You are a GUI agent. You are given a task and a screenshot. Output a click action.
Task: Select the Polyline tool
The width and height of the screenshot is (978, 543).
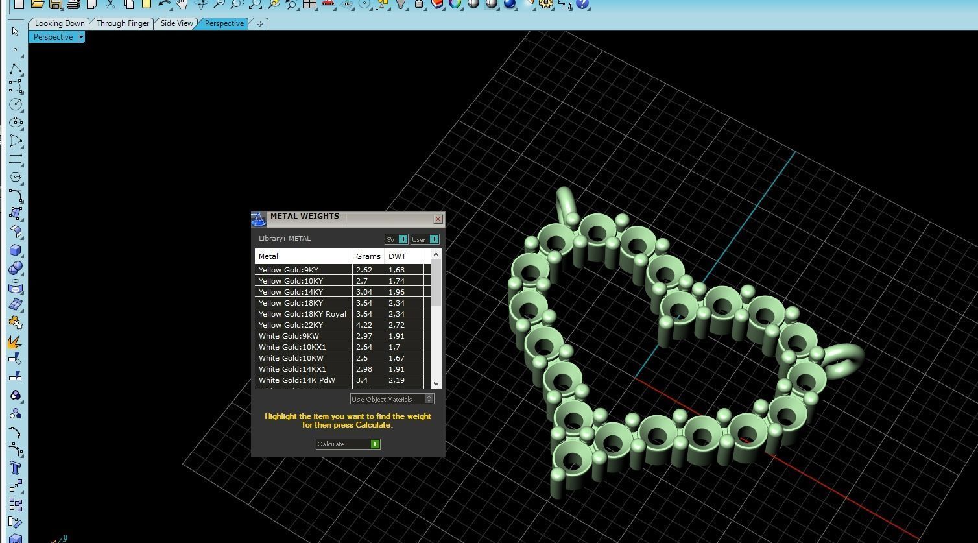16,68
